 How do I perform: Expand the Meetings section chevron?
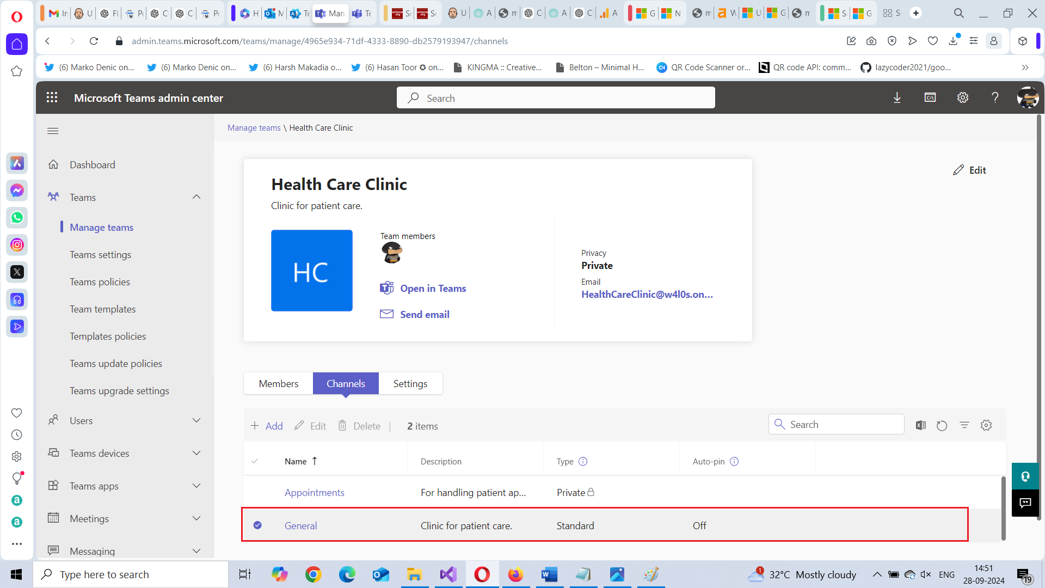pyautogui.click(x=196, y=518)
